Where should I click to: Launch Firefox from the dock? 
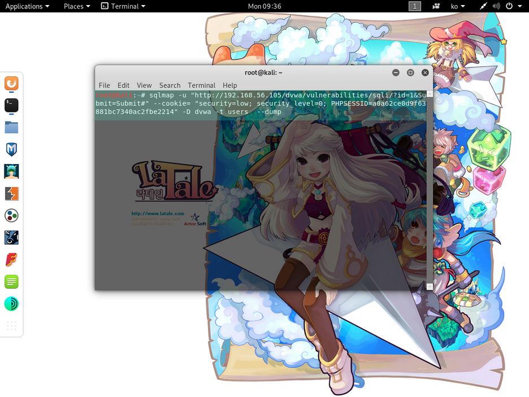(11, 83)
